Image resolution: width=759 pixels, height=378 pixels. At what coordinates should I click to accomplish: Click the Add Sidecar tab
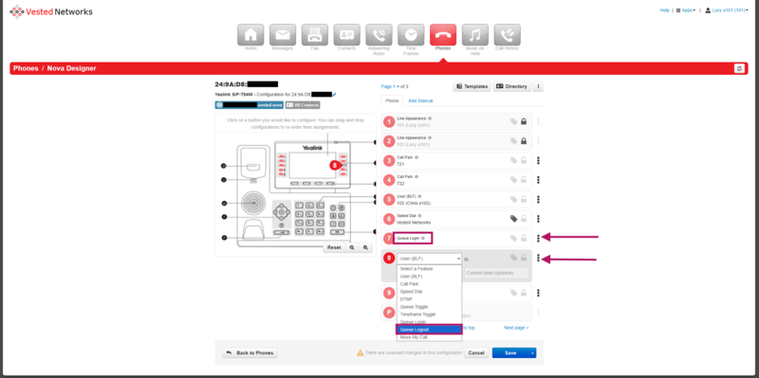pyautogui.click(x=420, y=100)
